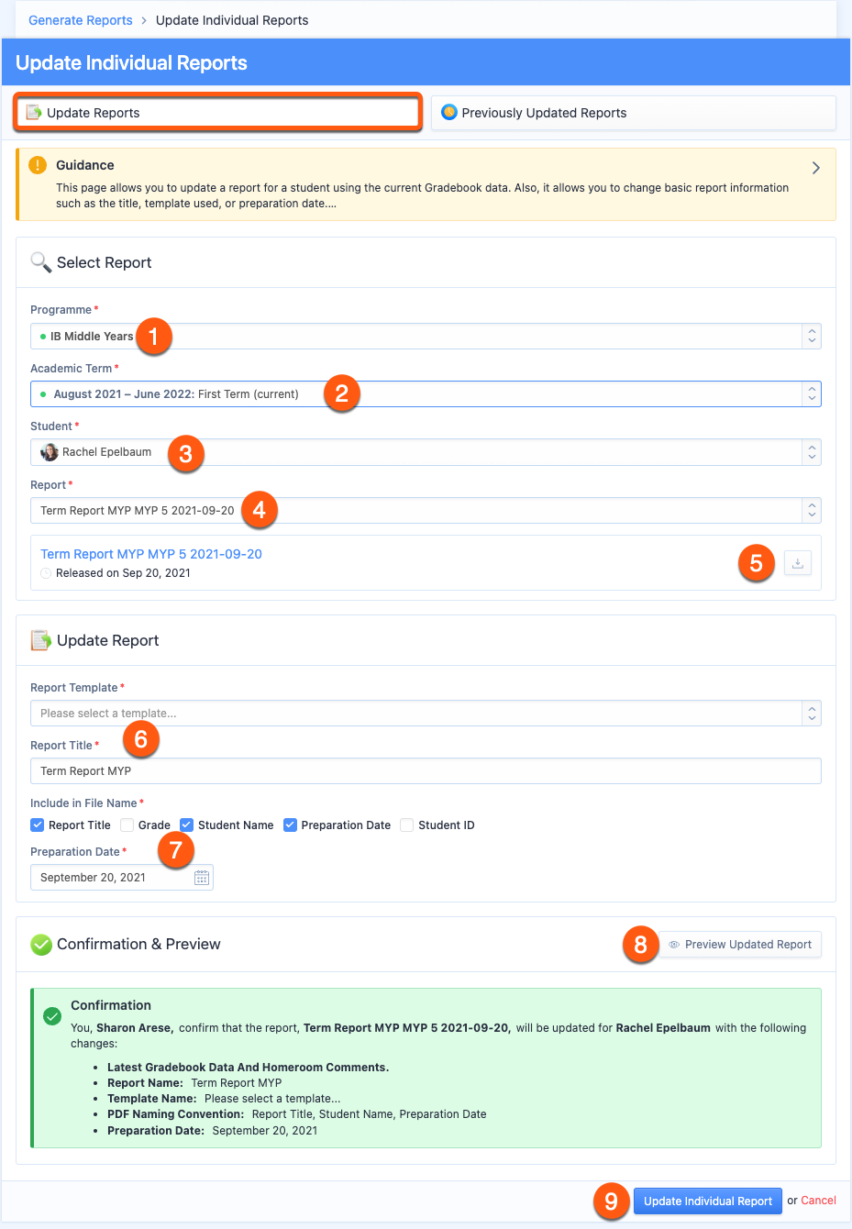Switch to Previously Updated Reports tab
The height and width of the screenshot is (1229, 852).
coord(633,113)
